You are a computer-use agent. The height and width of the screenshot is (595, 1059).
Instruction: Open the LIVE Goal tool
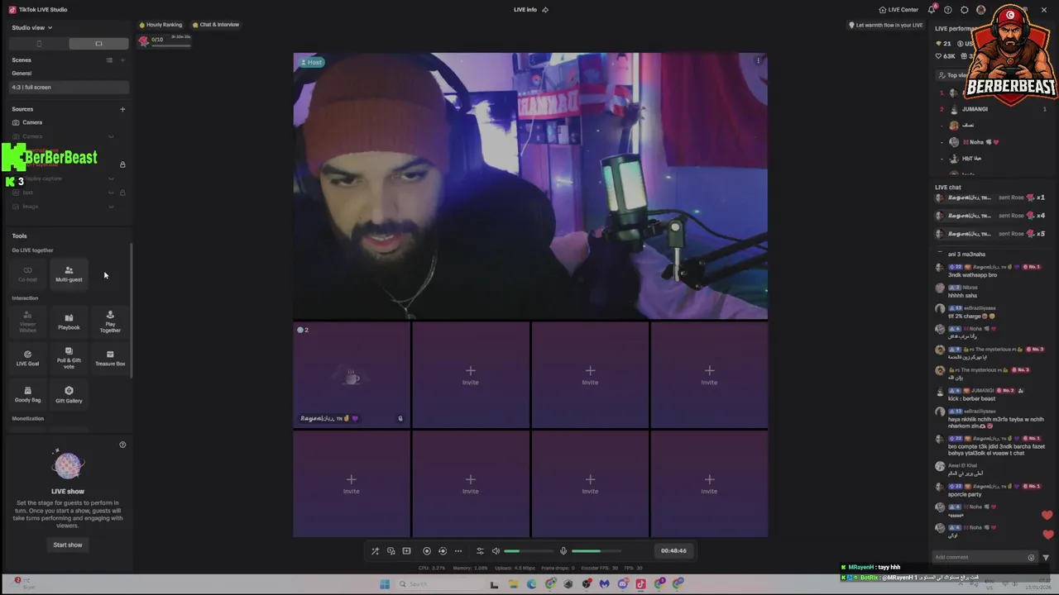pyautogui.click(x=27, y=357)
